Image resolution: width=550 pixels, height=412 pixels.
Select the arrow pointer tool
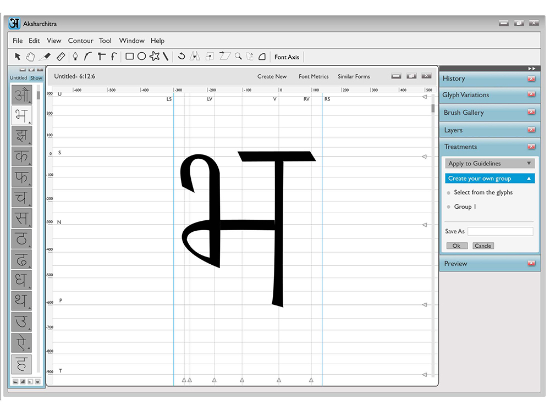tap(18, 57)
